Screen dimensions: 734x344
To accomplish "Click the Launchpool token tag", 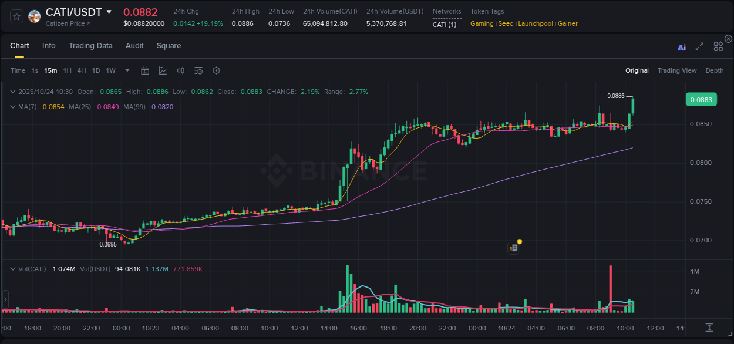I will tap(536, 23).
